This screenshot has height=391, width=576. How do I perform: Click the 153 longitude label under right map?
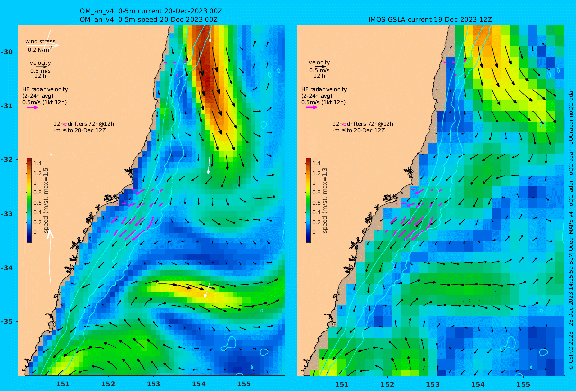click(x=433, y=385)
